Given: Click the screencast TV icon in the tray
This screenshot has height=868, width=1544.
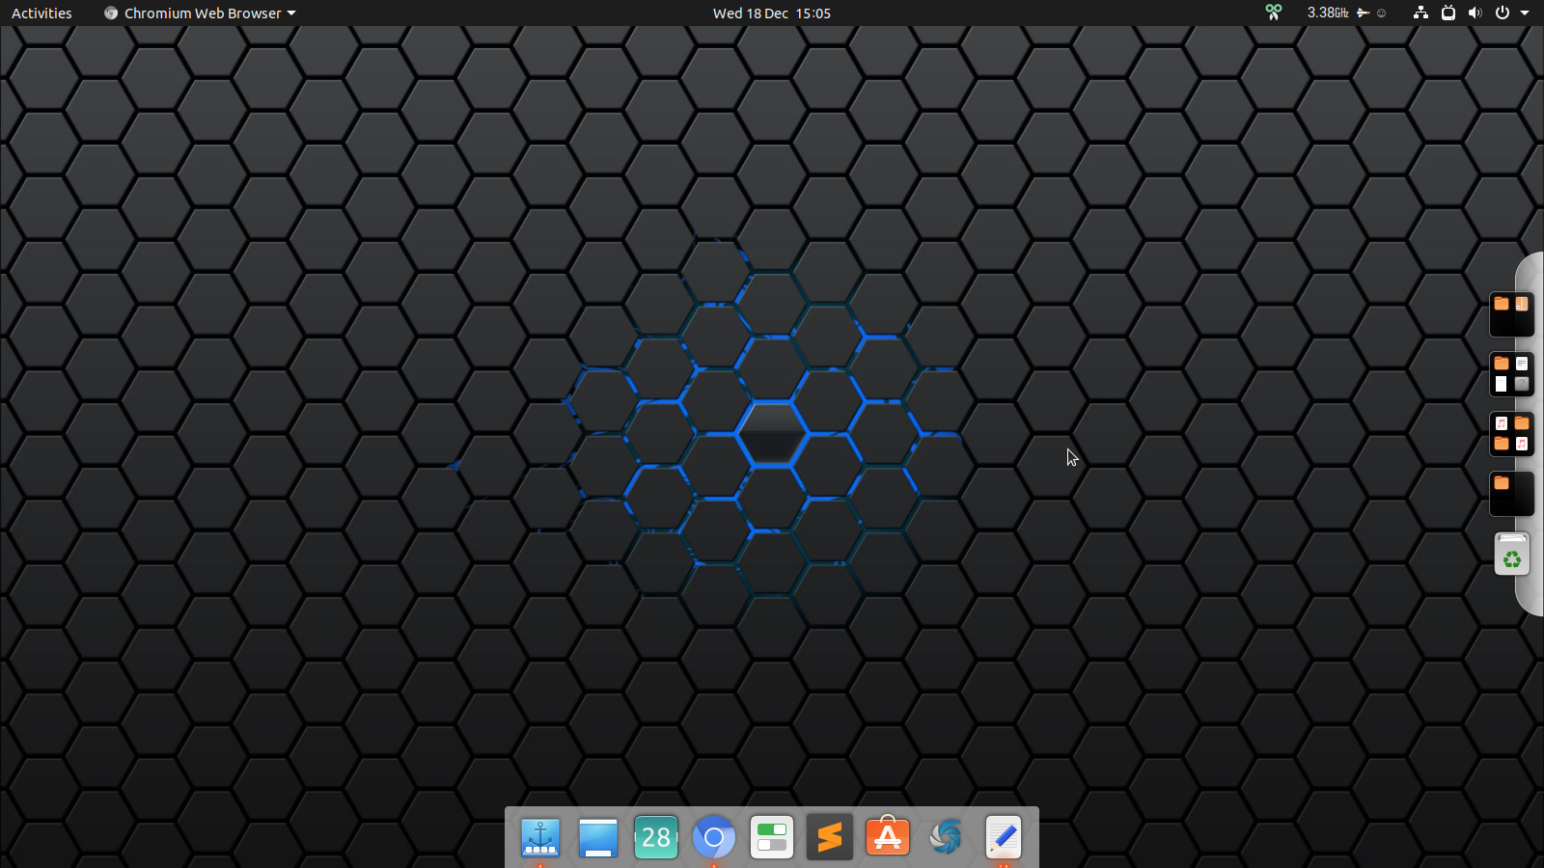Looking at the screenshot, I should point(1447,13).
